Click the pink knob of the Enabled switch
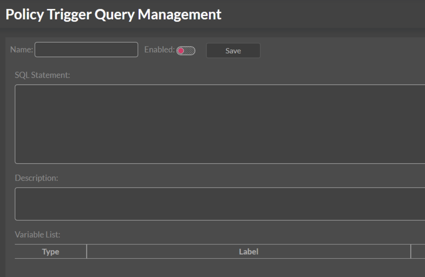 point(181,51)
